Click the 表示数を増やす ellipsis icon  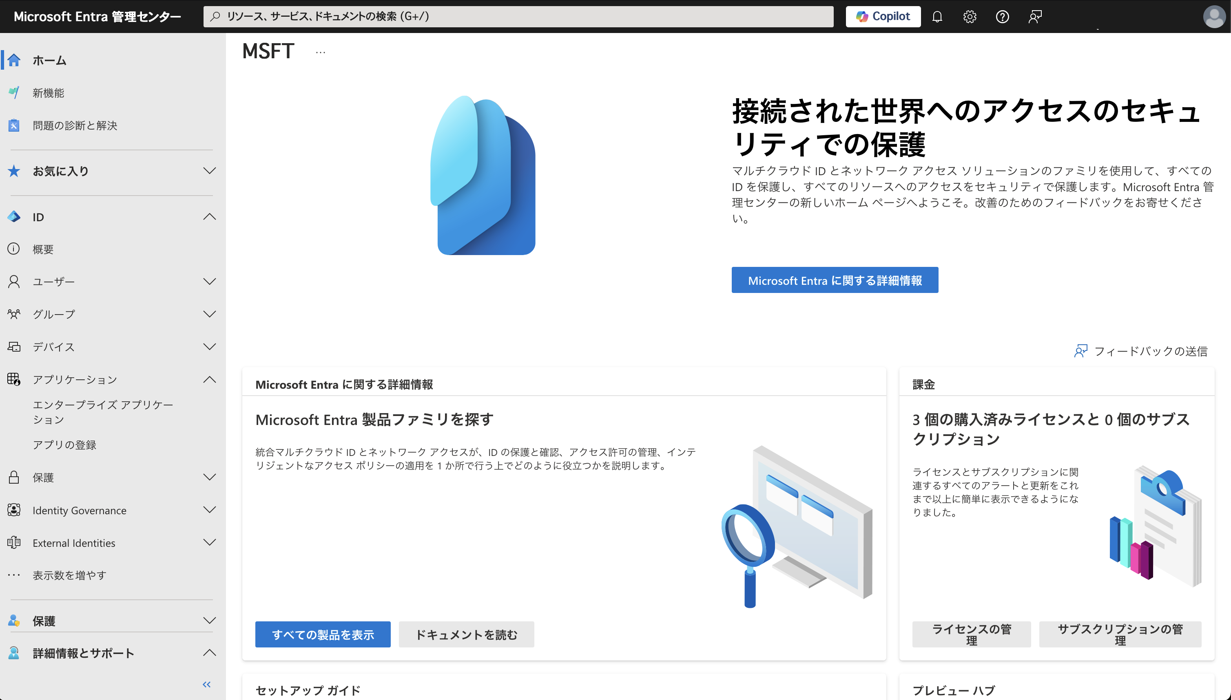coord(14,575)
